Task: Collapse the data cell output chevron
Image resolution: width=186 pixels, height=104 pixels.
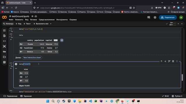Action: (x=11, y=40)
